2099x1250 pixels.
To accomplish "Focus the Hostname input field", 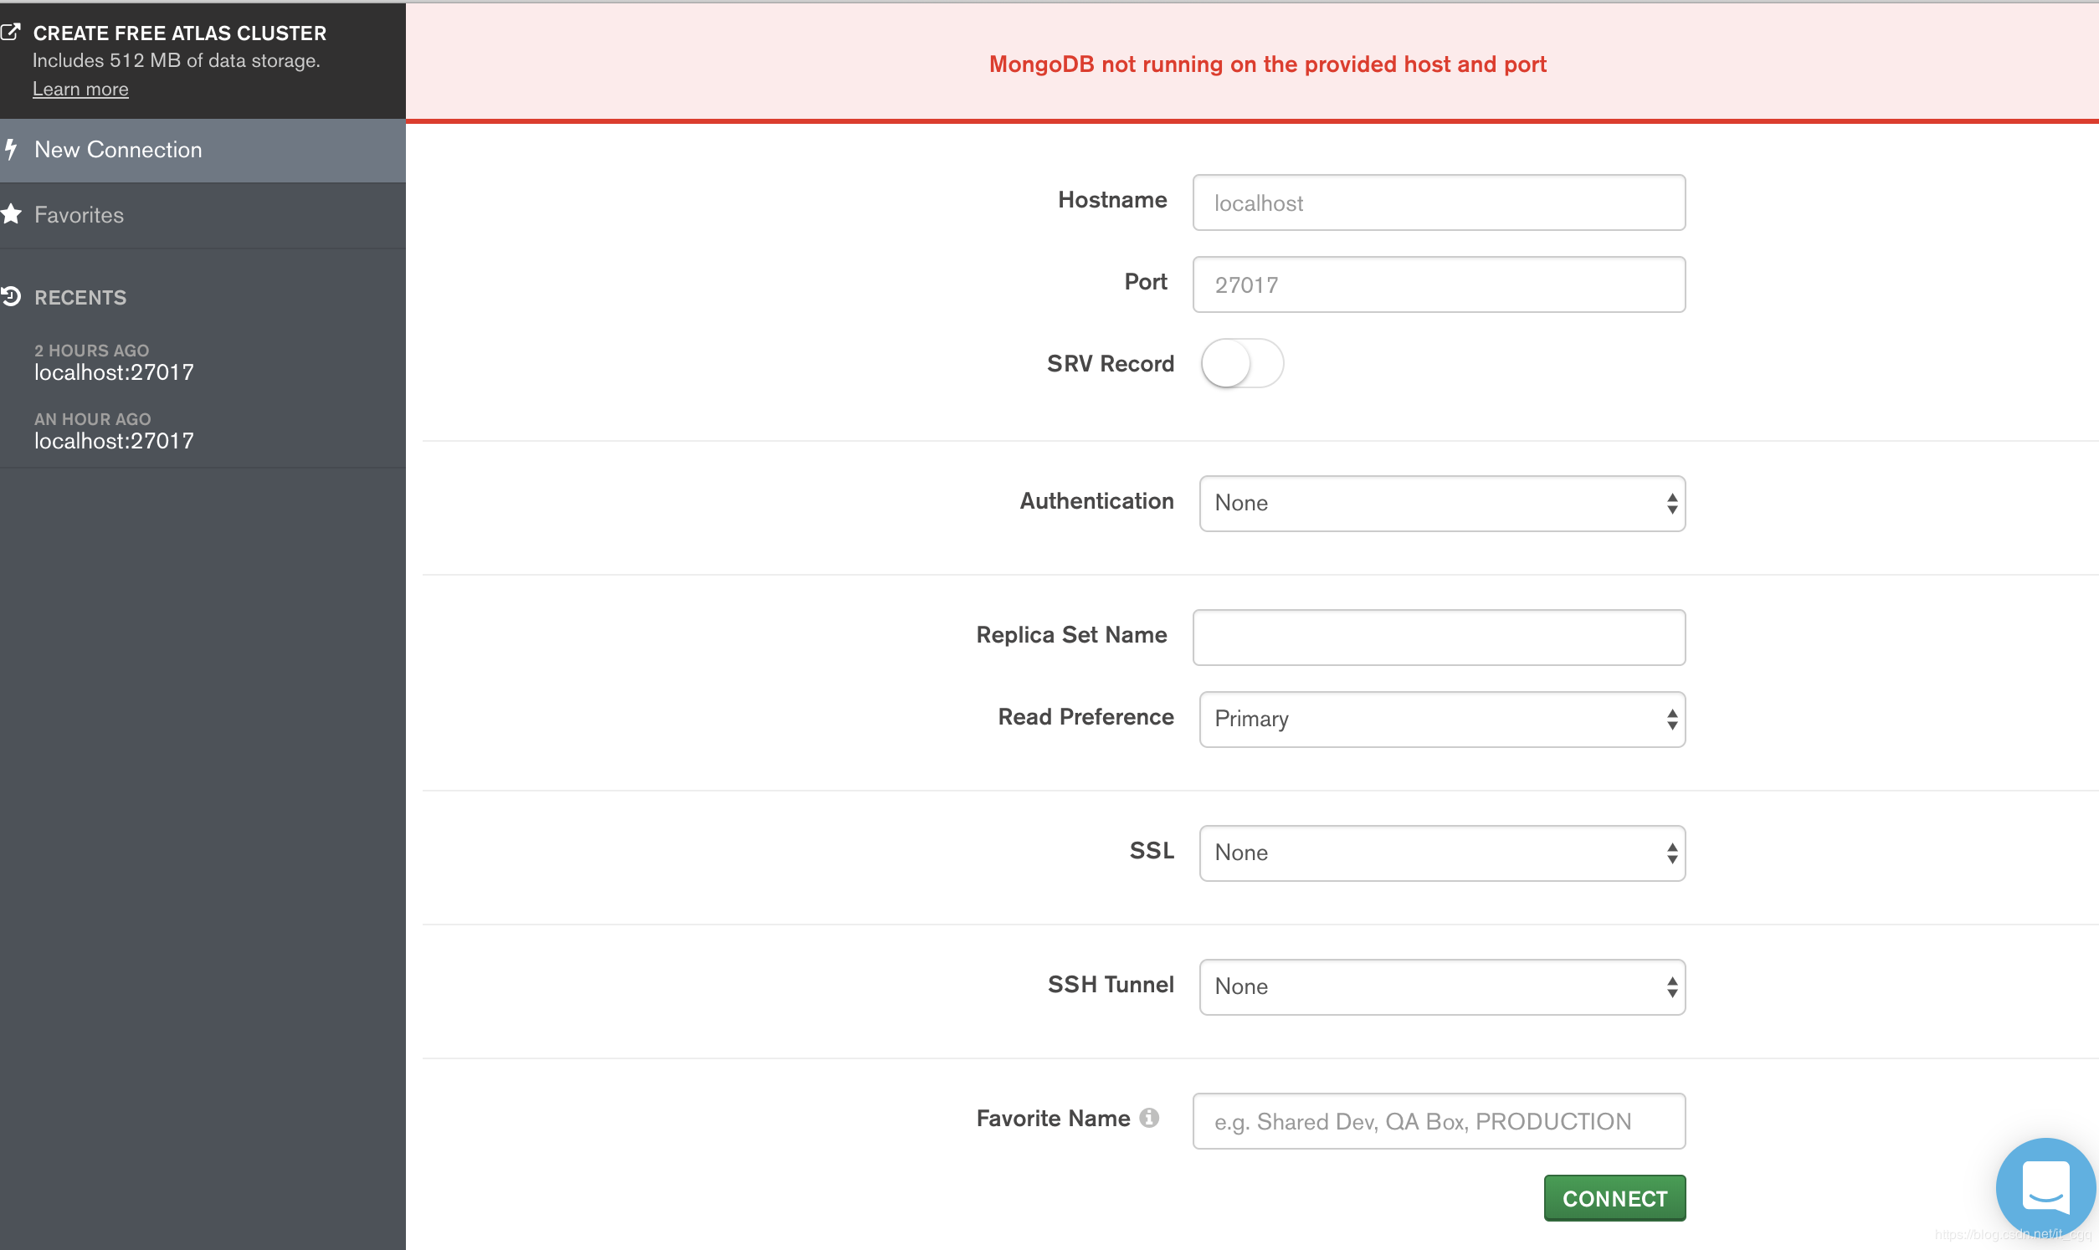I will tap(1438, 203).
